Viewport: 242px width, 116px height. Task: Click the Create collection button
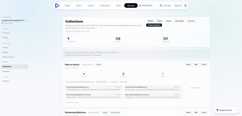click(x=154, y=25)
